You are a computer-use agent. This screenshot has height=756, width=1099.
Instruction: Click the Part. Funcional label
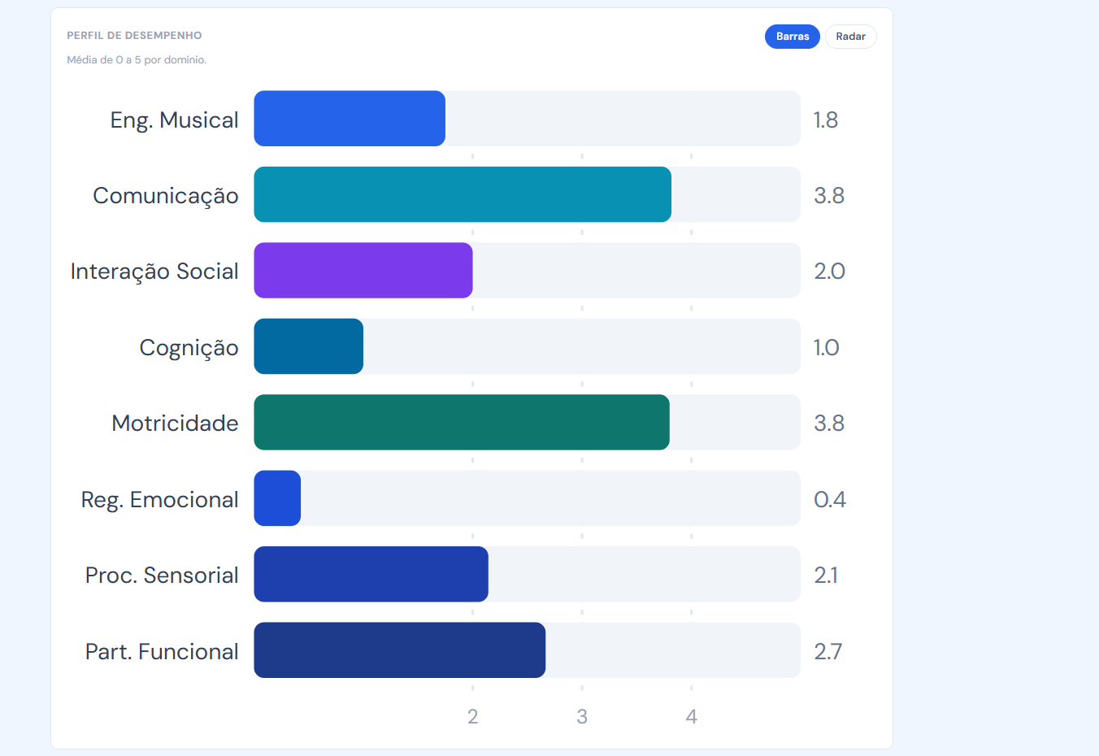[x=162, y=652]
